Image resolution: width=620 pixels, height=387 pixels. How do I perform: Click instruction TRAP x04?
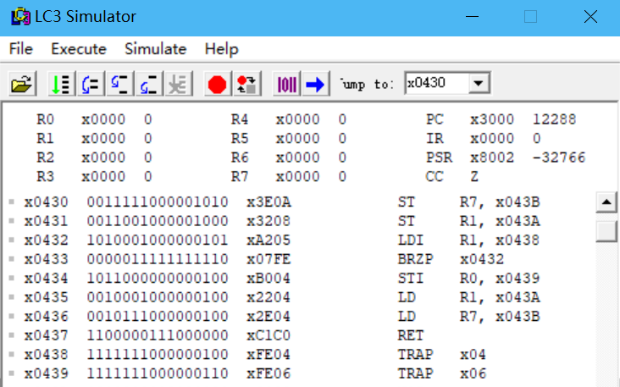pos(441,354)
